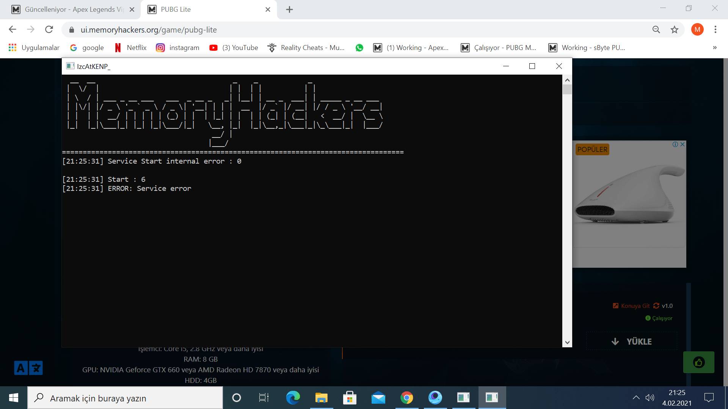Screen dimensions: 728x409
Task: Open the Working - Apex bookmark
Action: (411, 48)
